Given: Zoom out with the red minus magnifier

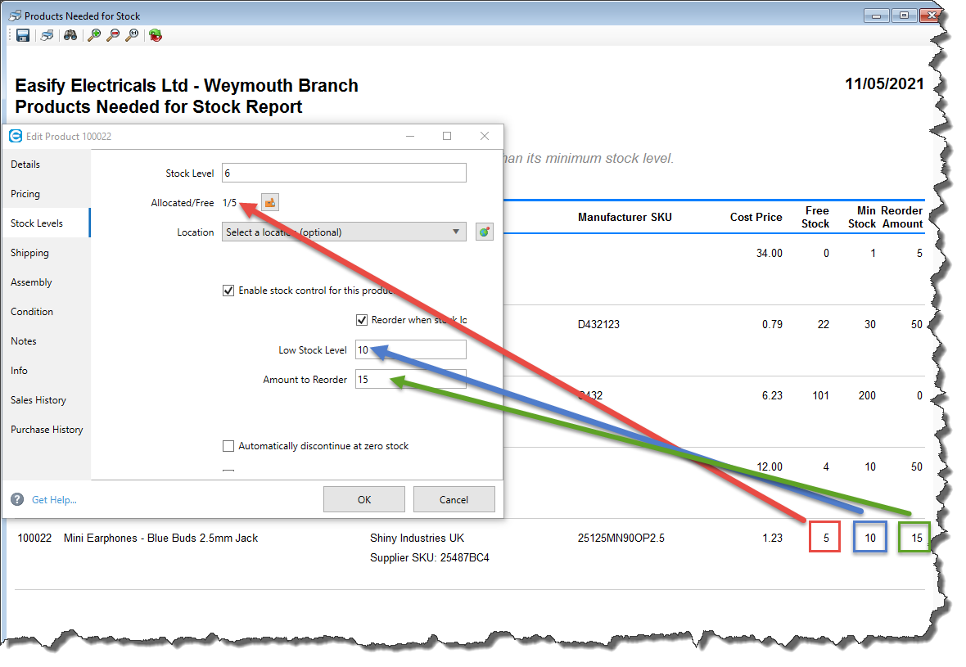Looking at the screenshot, I should (113, 35).
